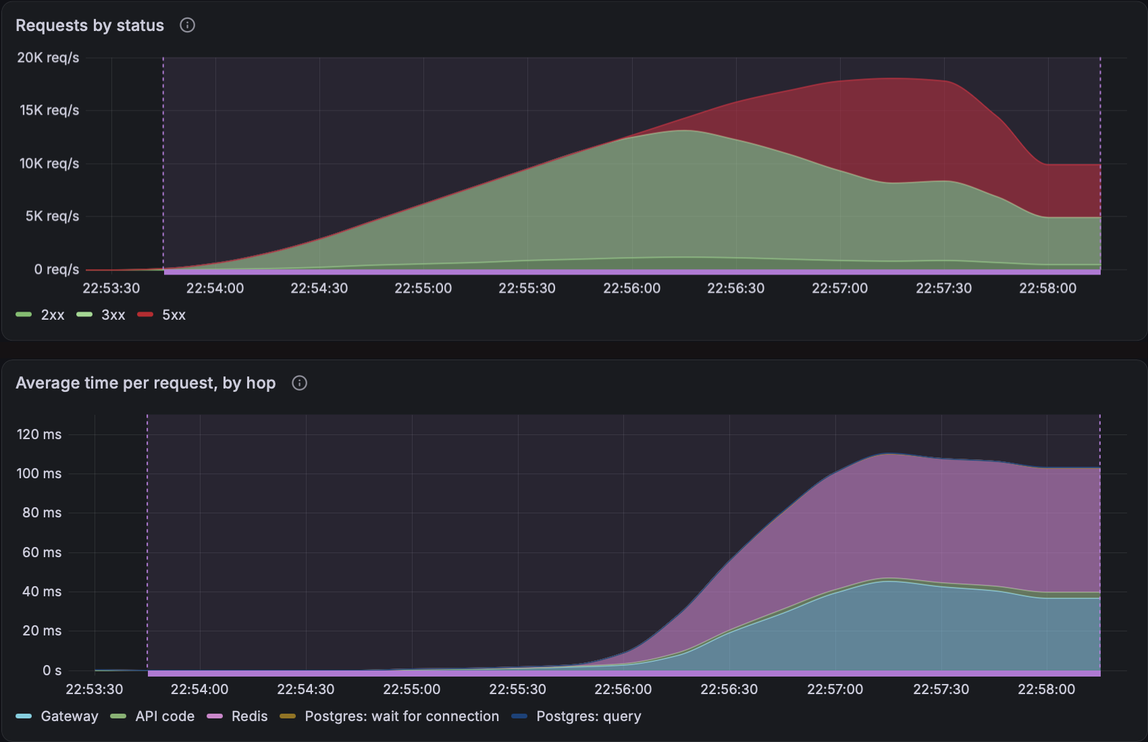Screen dimensions: 1148x742
Task: Toggle the Gateway series in legend
Action: tap(57, 716)
